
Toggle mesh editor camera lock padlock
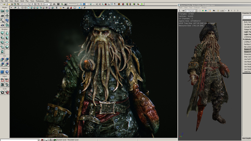[x=210, y=11]
